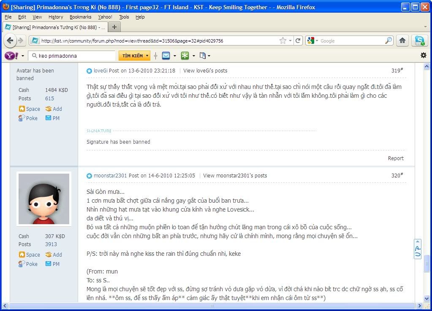
Task: Click the Skype toolbar icon
Action: [x=419, y=41]
